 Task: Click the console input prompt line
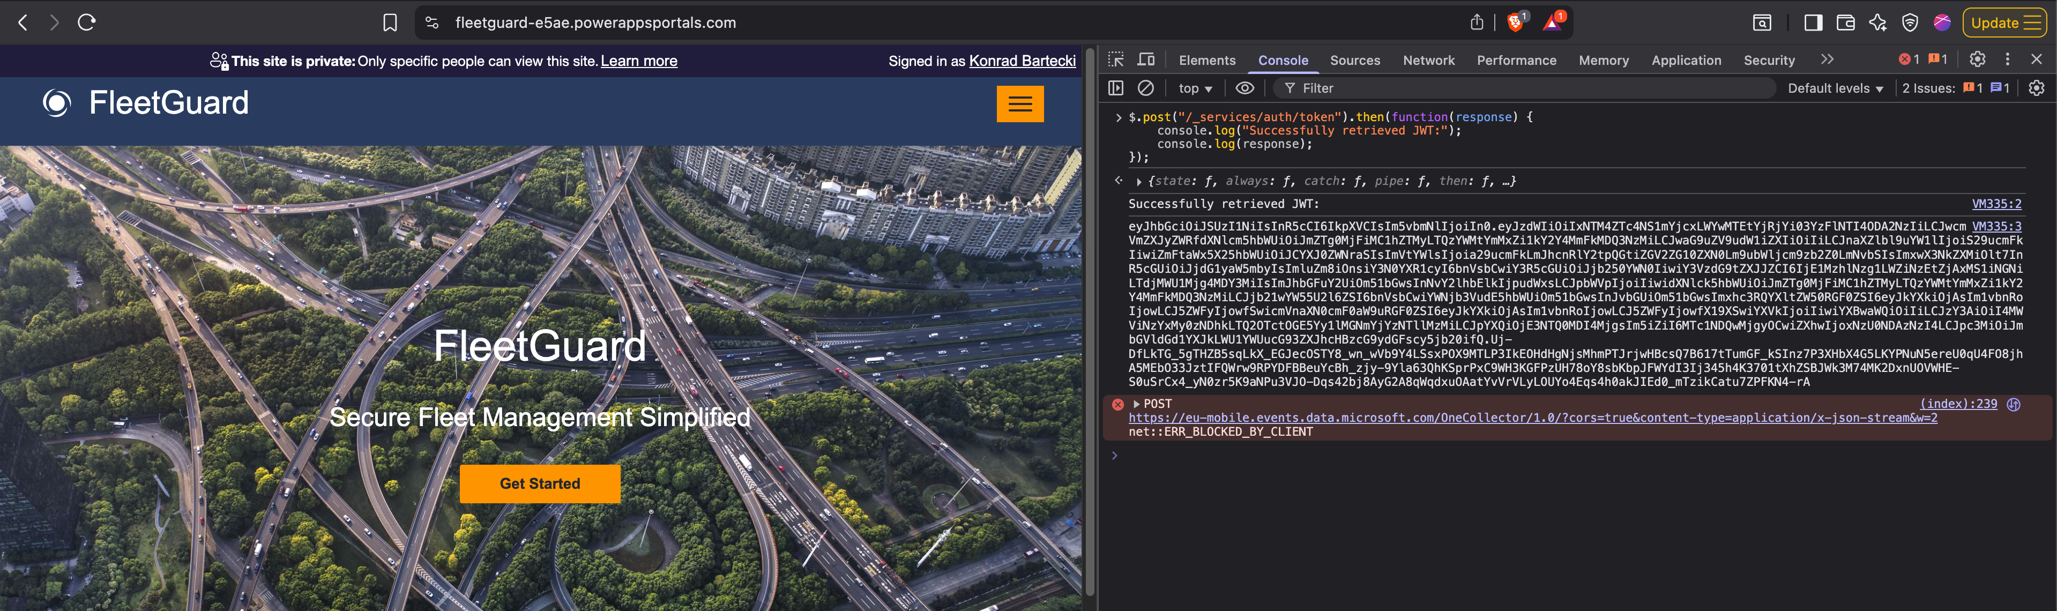(1577, 455)
